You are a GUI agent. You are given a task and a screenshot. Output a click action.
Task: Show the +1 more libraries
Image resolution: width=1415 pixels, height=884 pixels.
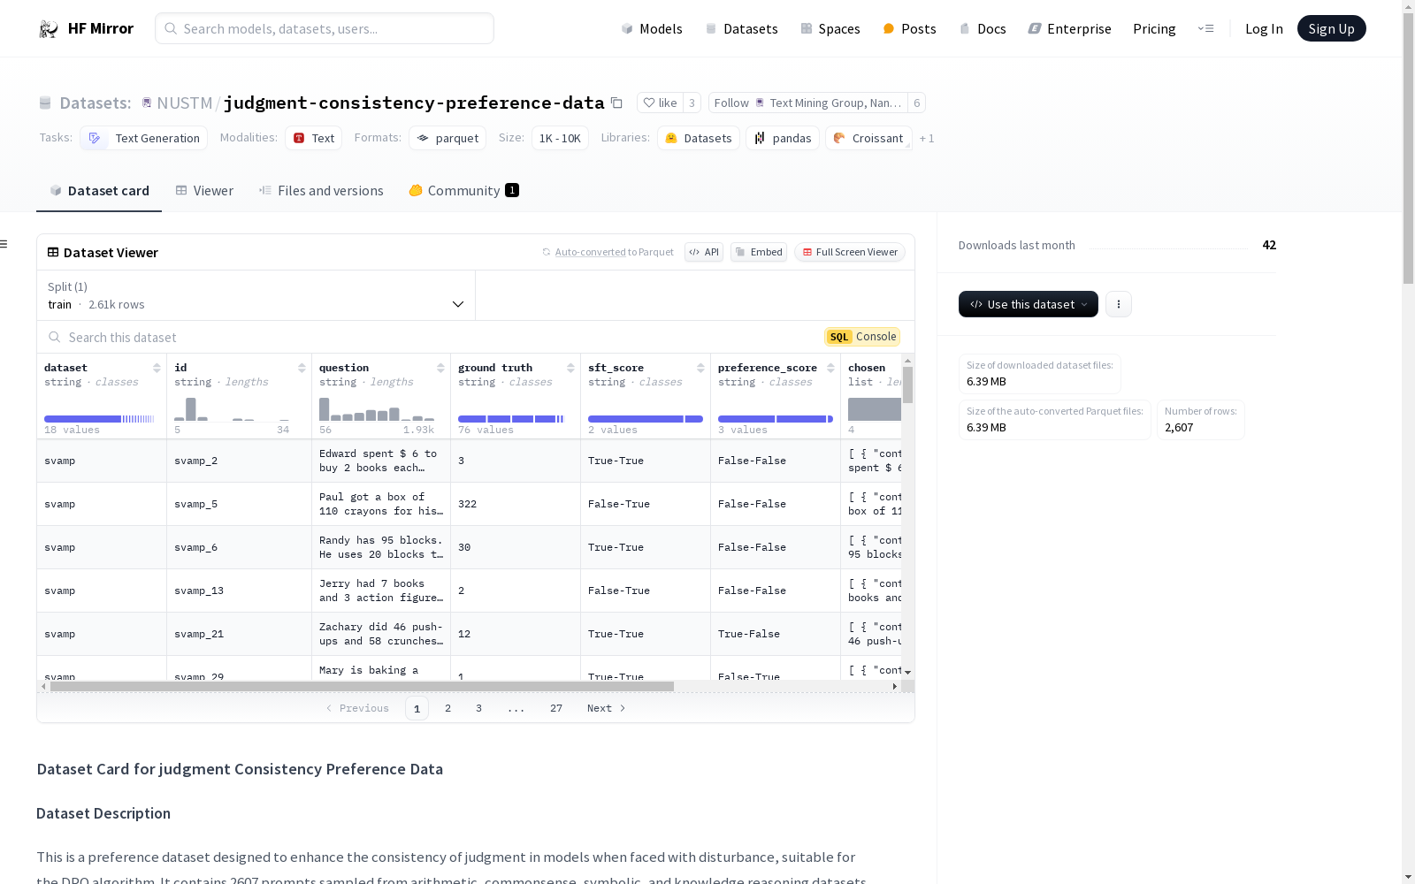point(927,138)
